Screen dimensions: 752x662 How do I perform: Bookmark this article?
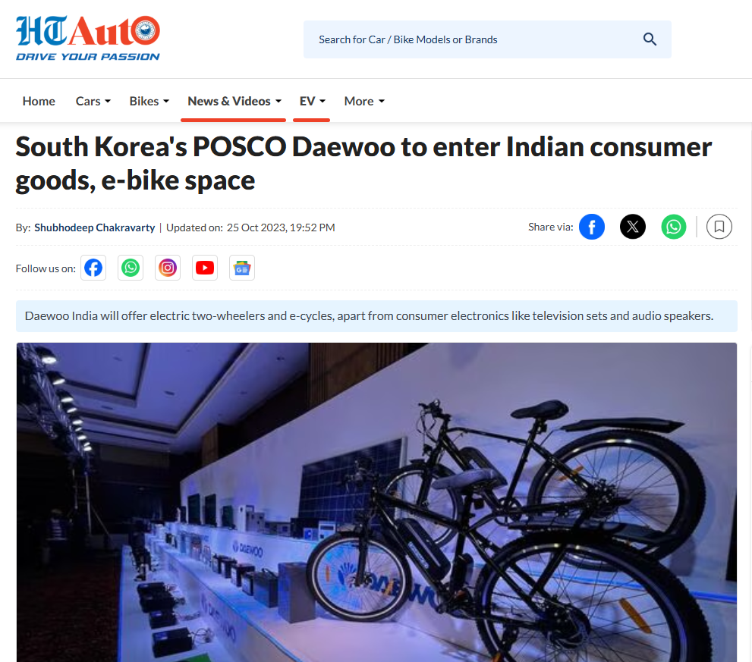point(719,227)
